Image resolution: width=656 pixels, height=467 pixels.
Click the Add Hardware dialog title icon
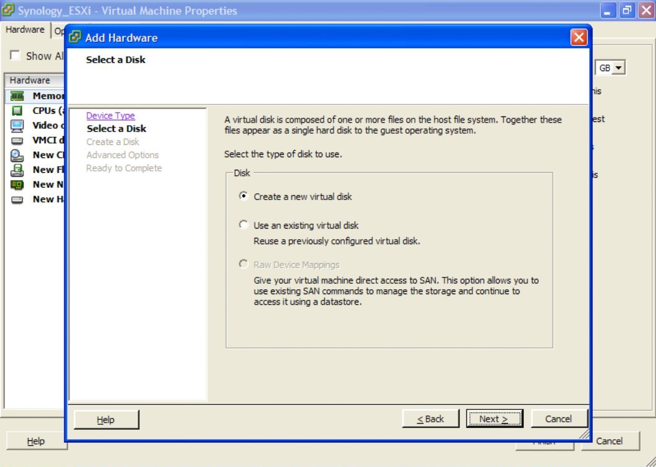point(75,37)
